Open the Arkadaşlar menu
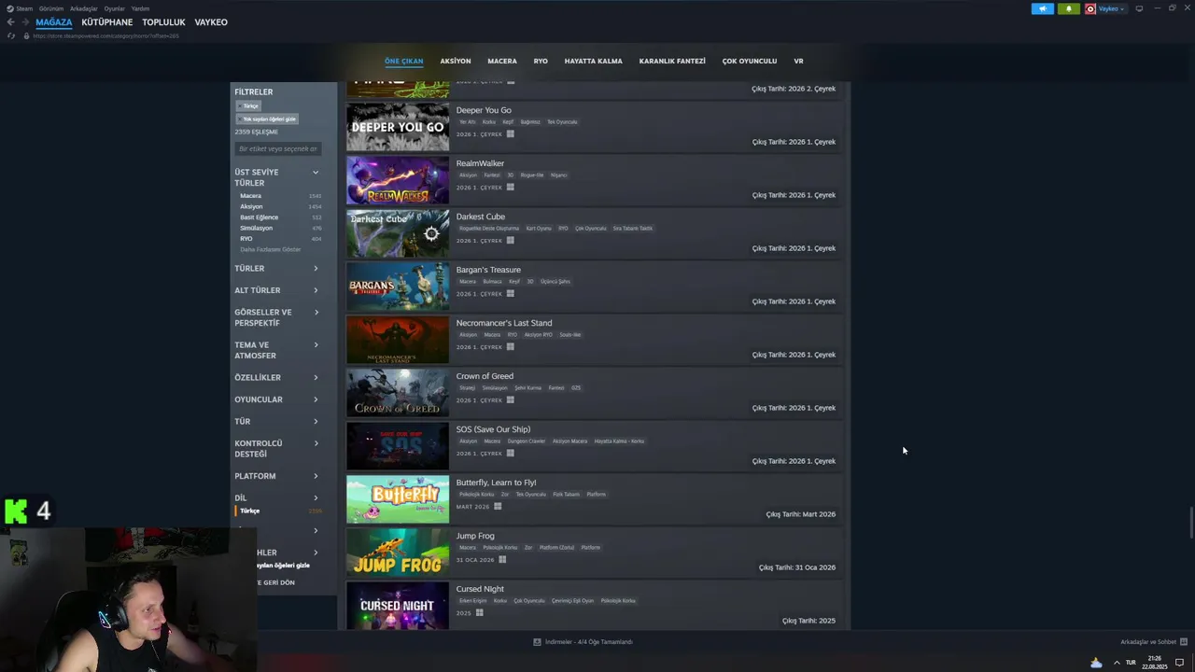The height and width of the screenshot is (672, 1195). (x=84, y=8)
